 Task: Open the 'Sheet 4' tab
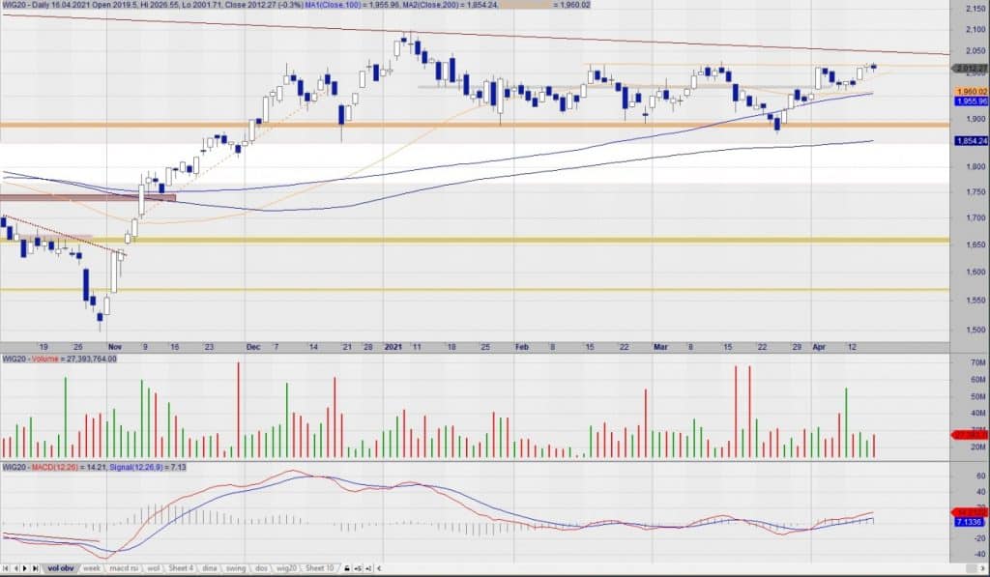click(181, 568)
